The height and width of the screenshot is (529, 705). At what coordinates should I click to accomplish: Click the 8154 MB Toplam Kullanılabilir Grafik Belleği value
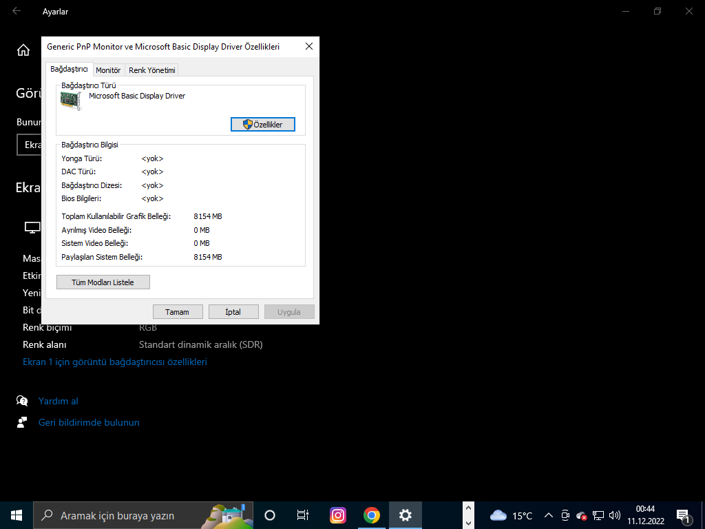(x=208, y=216)
